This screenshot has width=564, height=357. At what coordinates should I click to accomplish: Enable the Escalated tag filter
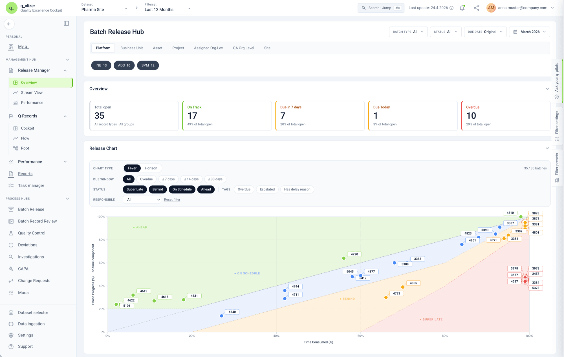click(267, 189)
